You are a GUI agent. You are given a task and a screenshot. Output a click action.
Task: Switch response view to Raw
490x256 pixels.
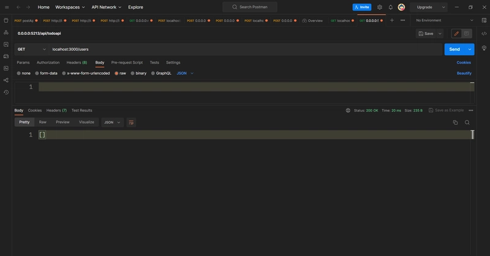coord(42,122)
